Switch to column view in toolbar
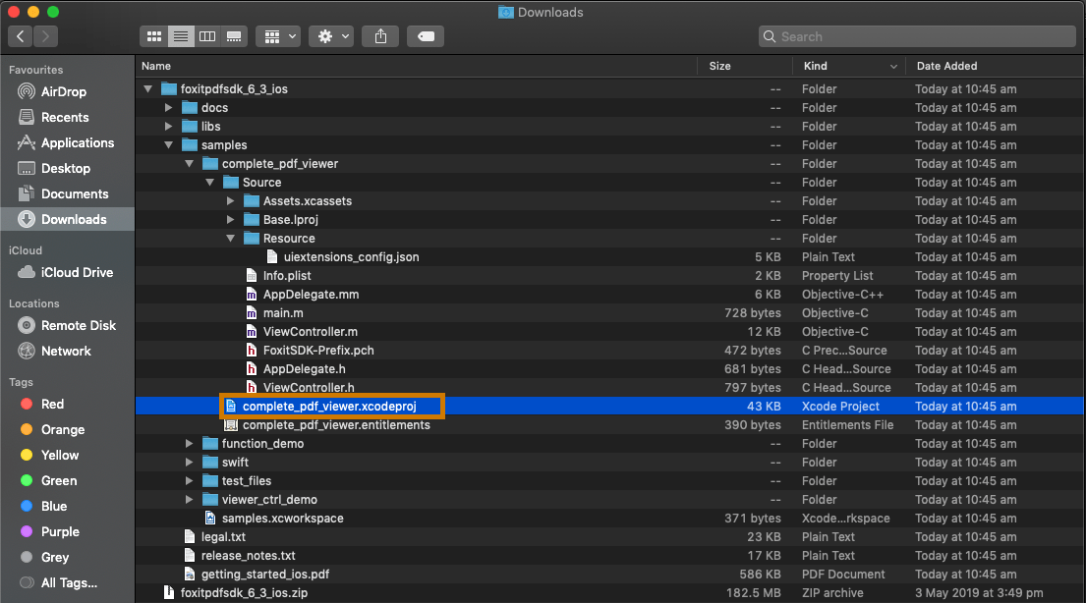The height and width of the screenshot is (603, 1086). (207, 36)
